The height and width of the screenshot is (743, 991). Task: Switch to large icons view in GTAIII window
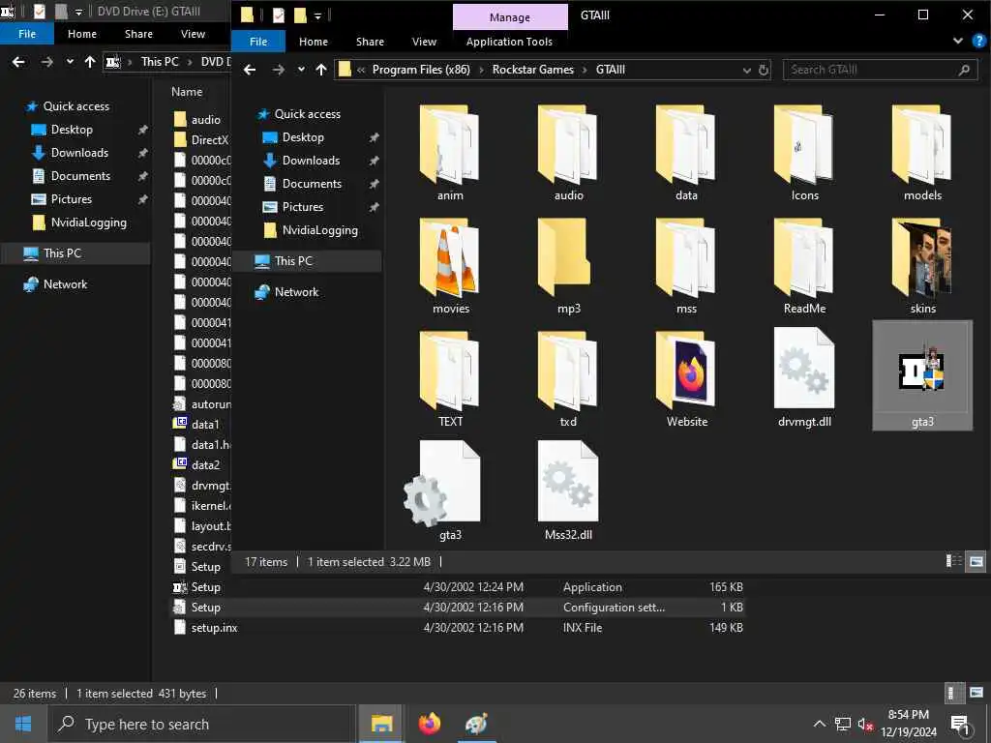(976, 561)
